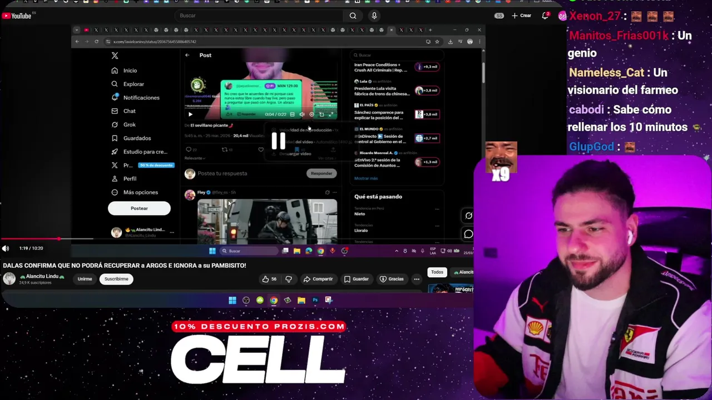
Task: Open Grok in X sidebar
Action: click(123, 124)
